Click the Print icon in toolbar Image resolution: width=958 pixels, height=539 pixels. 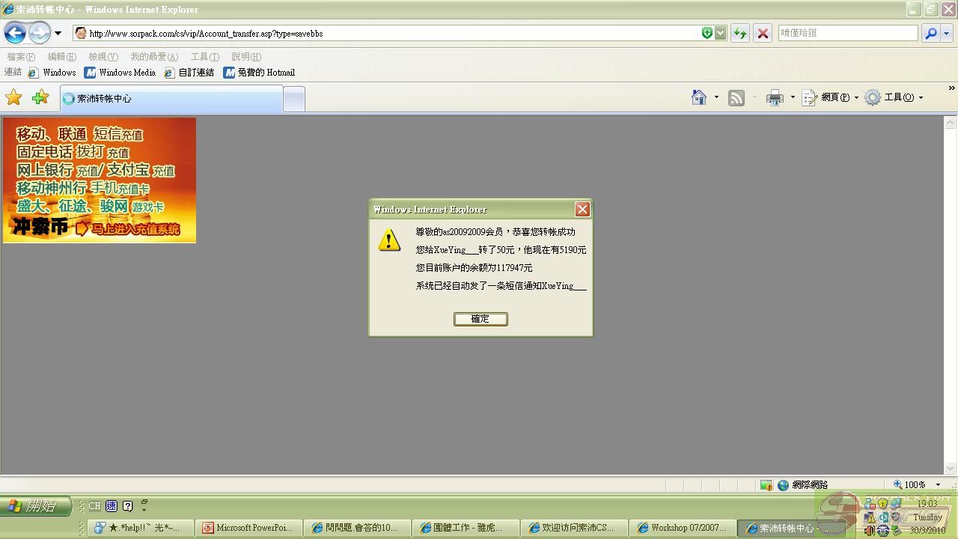click(775, 97)
